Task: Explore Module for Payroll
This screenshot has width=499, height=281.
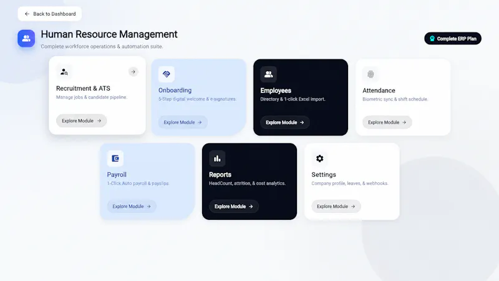Action: click(x=132, y=207)
